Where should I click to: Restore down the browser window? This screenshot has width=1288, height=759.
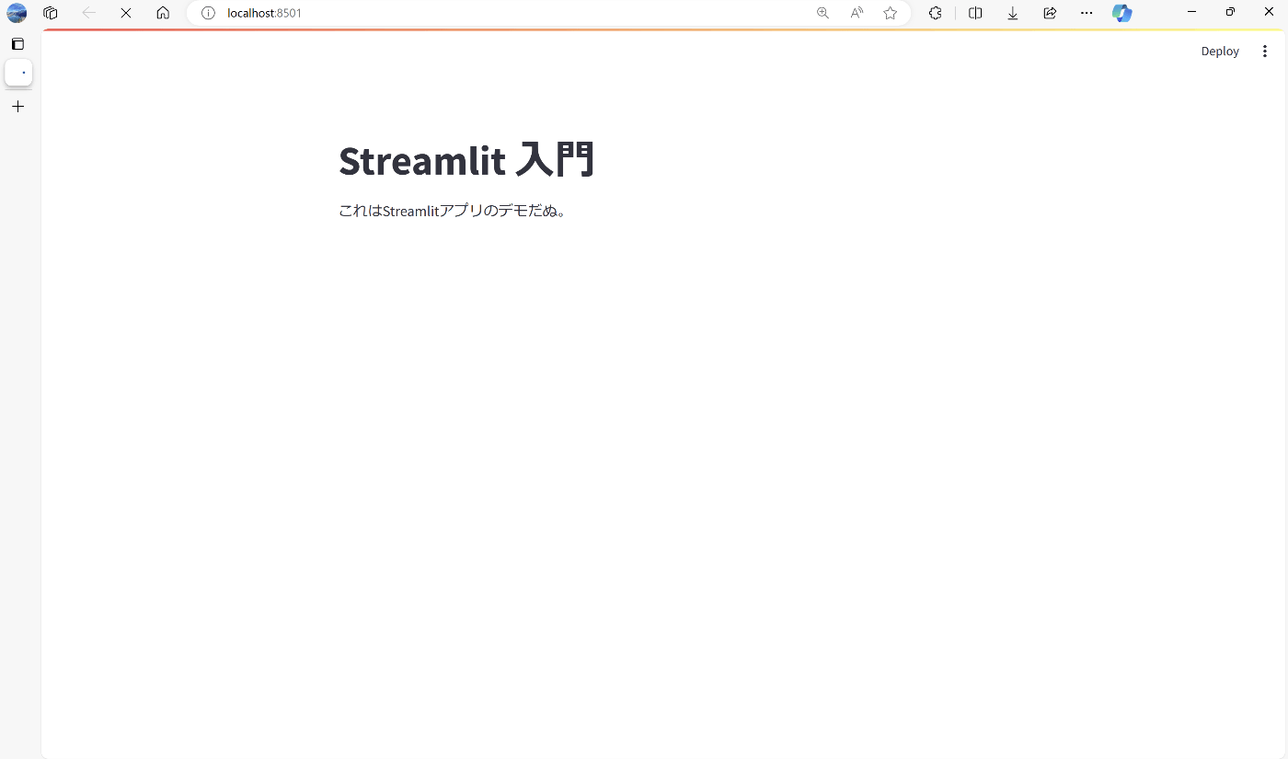click(1230, 12)
